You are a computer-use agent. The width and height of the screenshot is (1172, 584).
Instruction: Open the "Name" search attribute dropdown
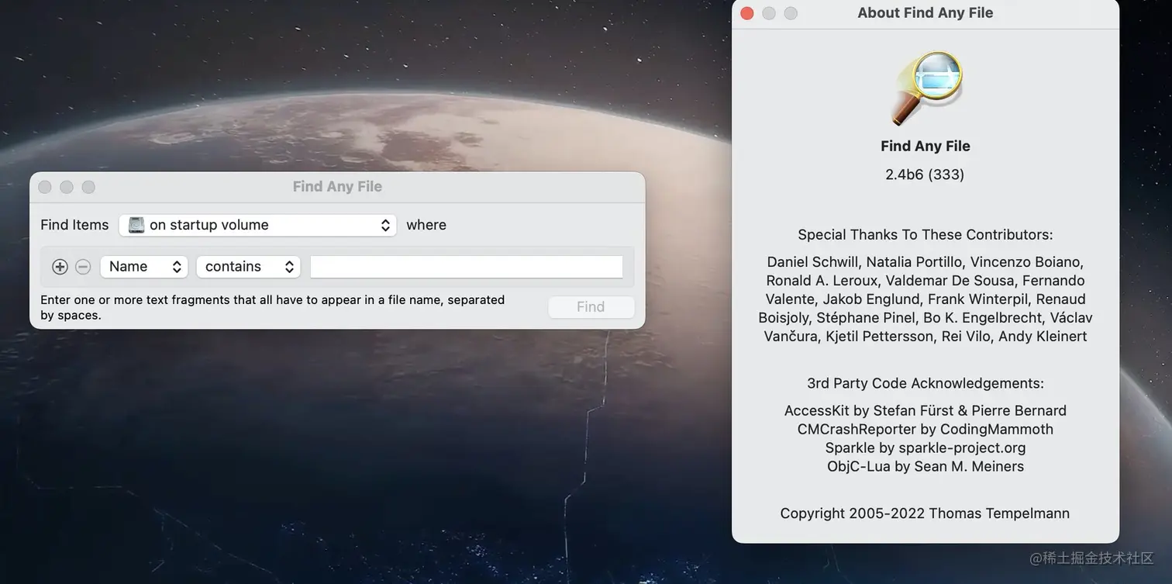point(144,266)
